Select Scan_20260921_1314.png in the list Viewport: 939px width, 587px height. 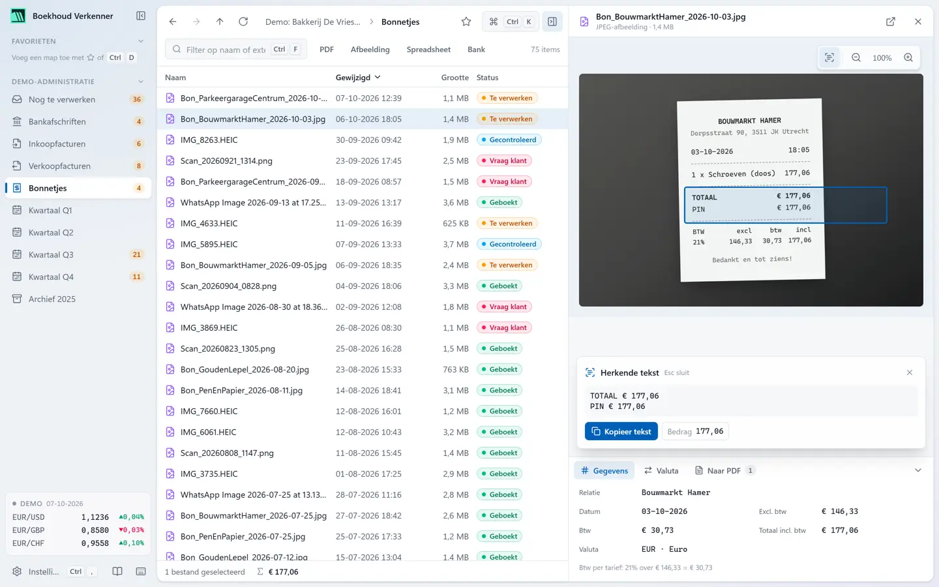(x=363, y=160)
